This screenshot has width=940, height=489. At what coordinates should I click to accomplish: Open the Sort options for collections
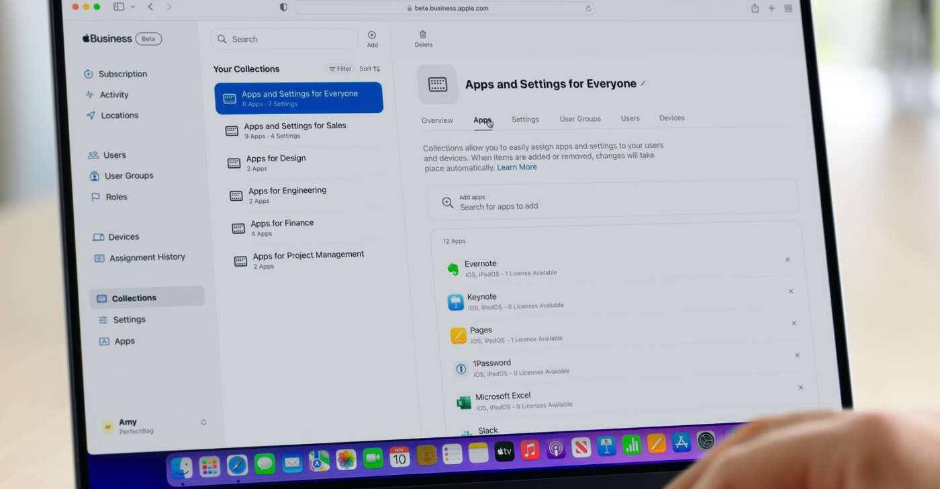point(369,69)
